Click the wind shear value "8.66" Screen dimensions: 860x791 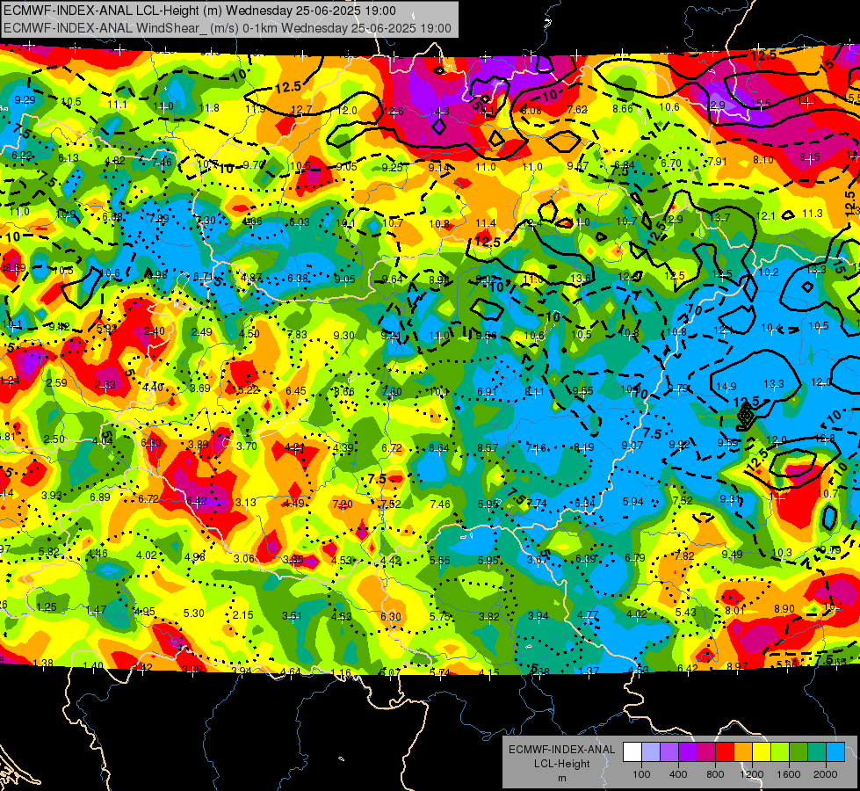pos(623,109)
